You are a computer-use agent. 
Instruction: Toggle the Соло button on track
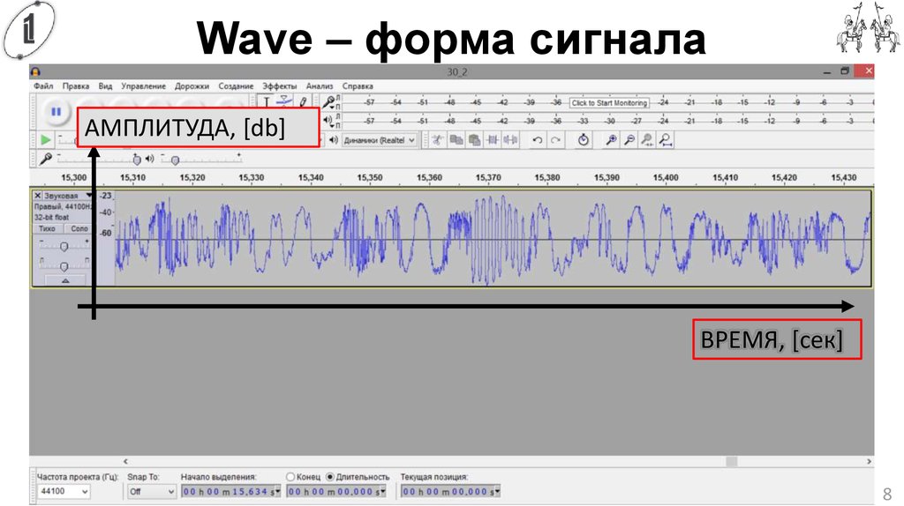(x=79, y=228)
